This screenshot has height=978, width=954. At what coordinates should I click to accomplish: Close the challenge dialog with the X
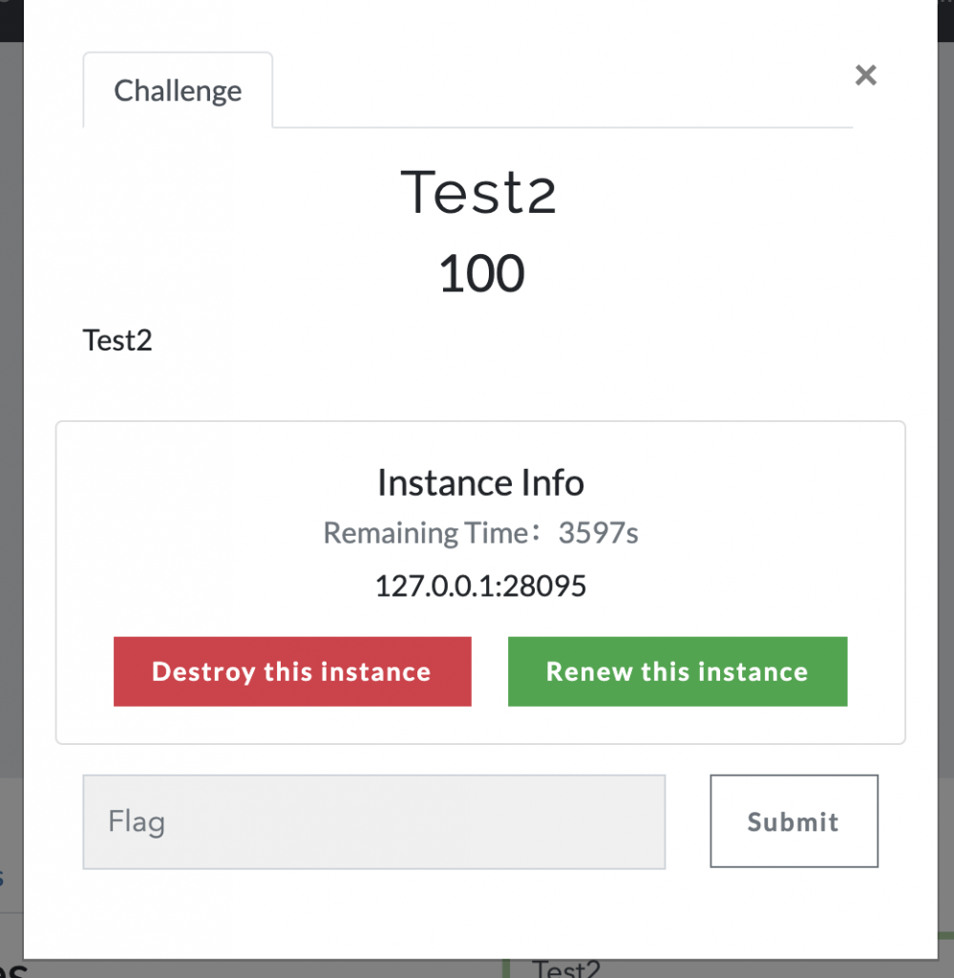click(865, 75)
